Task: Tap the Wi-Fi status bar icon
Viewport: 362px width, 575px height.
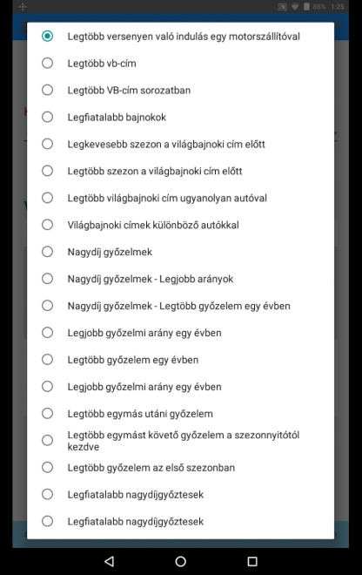Action: [x=295, y=7]
